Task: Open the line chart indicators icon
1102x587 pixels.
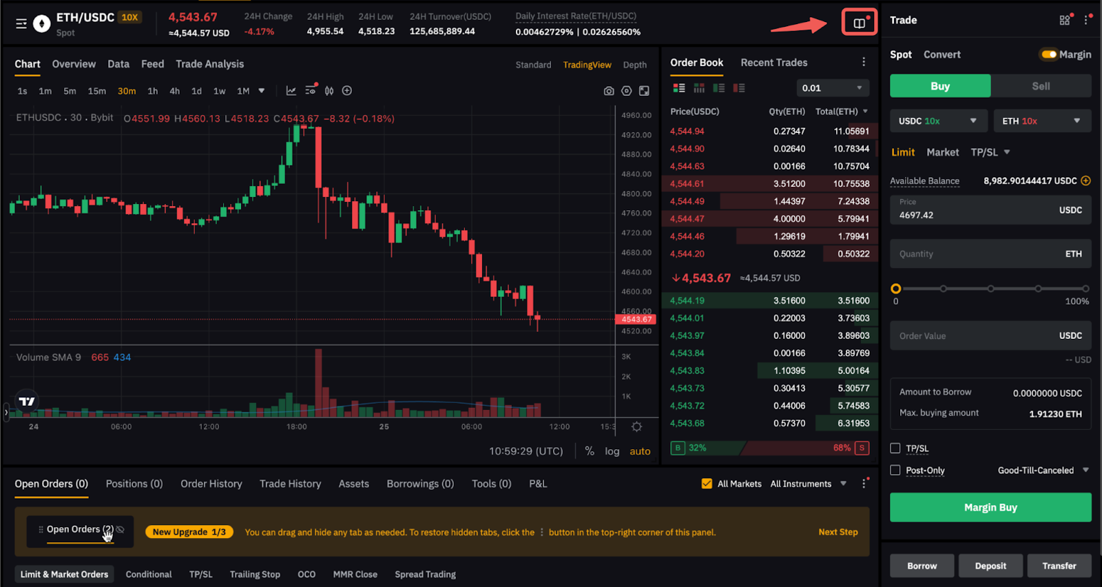Action: tap(291, 91)
